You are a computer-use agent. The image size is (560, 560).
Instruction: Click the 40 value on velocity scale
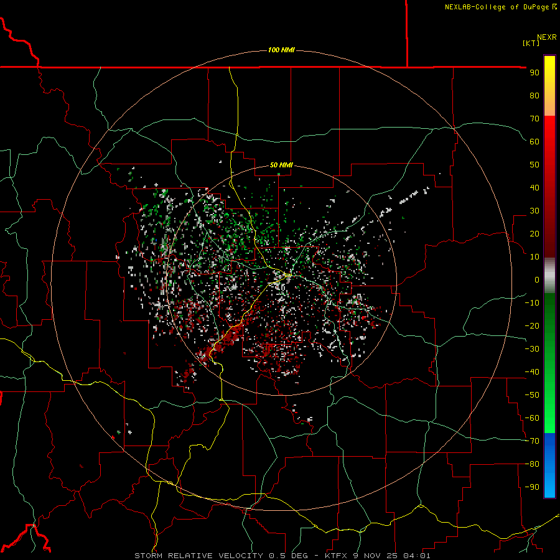click(x=534, y=188)
